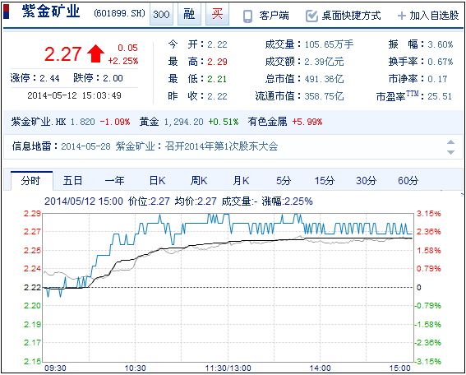Viewport: 466px width, 375px height.
Task: Click the 桌面快捷方式 desktop shortcut link
Action: pos(351,16)
